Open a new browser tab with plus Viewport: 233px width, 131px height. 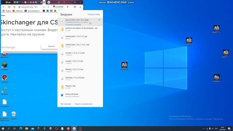pyautogui.click(x=49, y=2)
